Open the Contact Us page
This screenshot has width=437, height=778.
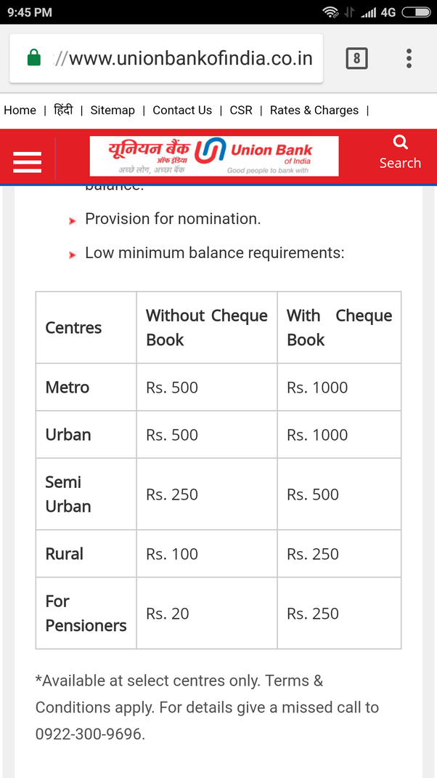click(x=182, y=111)
